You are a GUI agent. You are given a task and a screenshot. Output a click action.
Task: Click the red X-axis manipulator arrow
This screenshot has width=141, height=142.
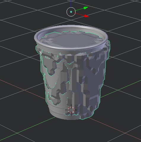pos(87,16)
